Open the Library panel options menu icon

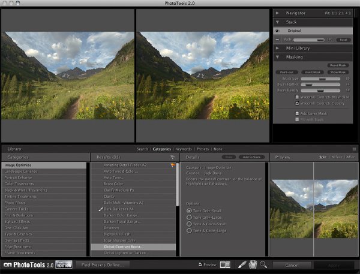(354, 149)
